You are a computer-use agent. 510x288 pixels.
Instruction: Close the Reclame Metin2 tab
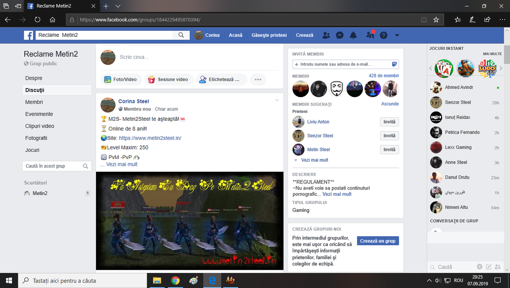(94, 6)
